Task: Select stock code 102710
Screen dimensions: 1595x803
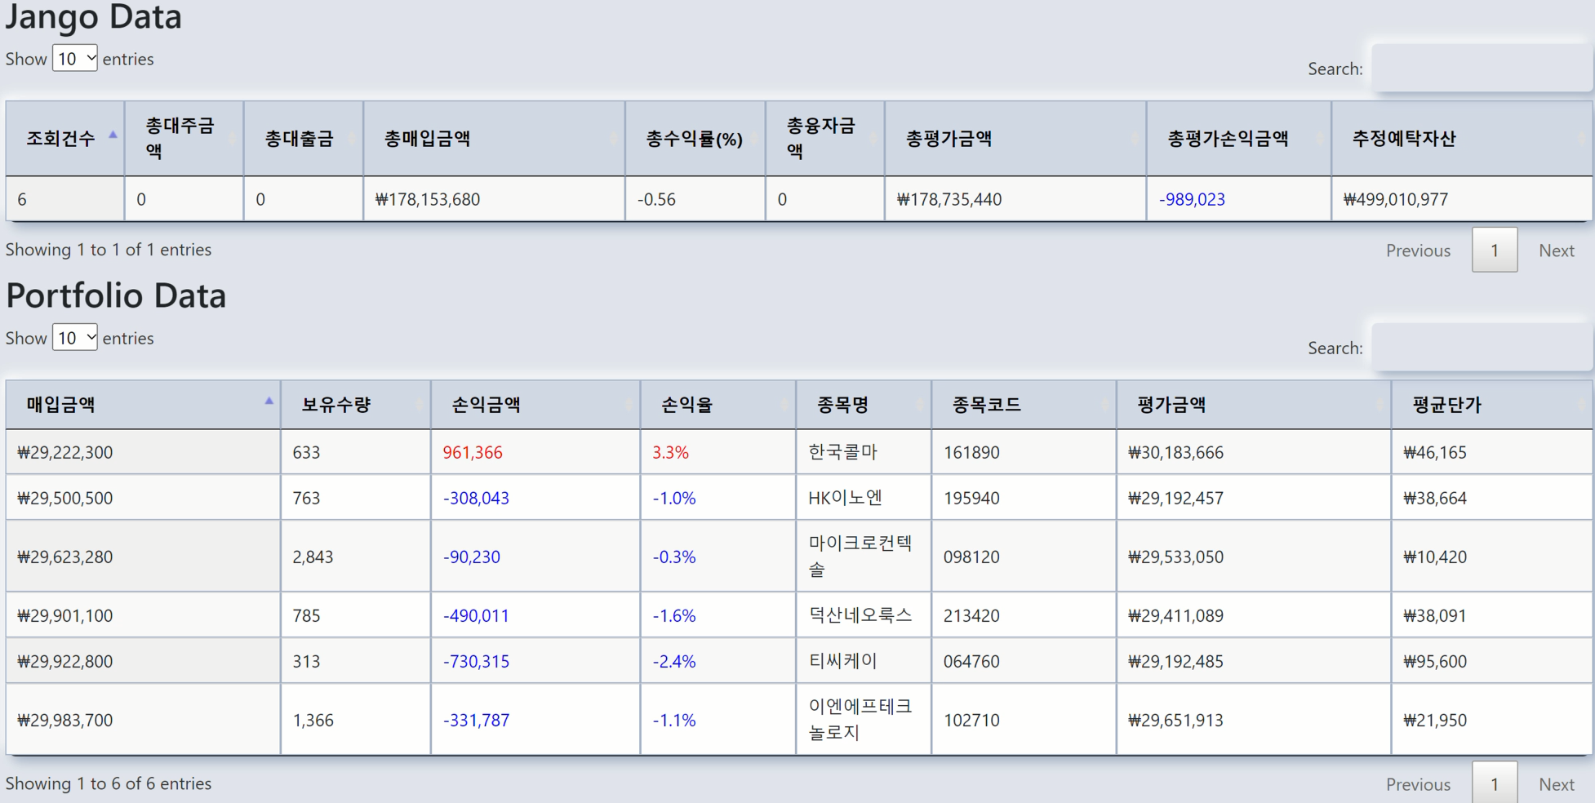Action: click(1024, 720)
